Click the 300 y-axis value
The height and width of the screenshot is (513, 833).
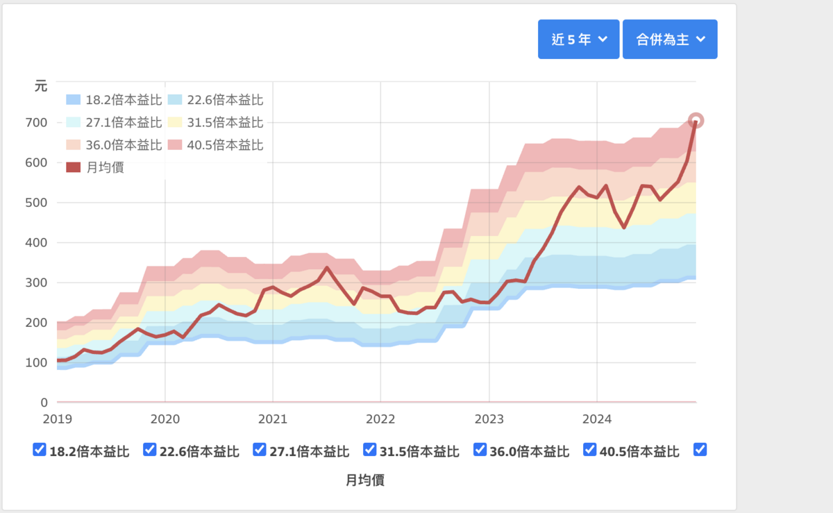point(37,283)
